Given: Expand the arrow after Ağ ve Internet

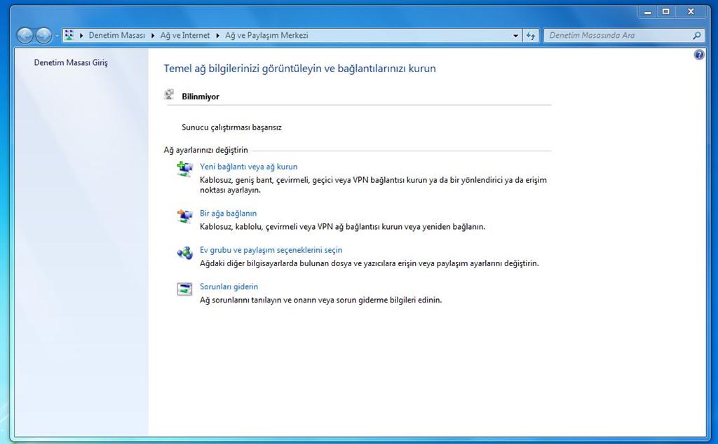Looking at the screenshot, I should click(x=217, y=35).
